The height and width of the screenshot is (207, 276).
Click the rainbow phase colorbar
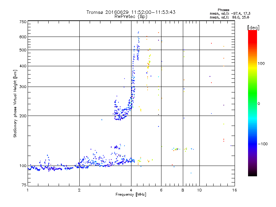coord(253,103)
